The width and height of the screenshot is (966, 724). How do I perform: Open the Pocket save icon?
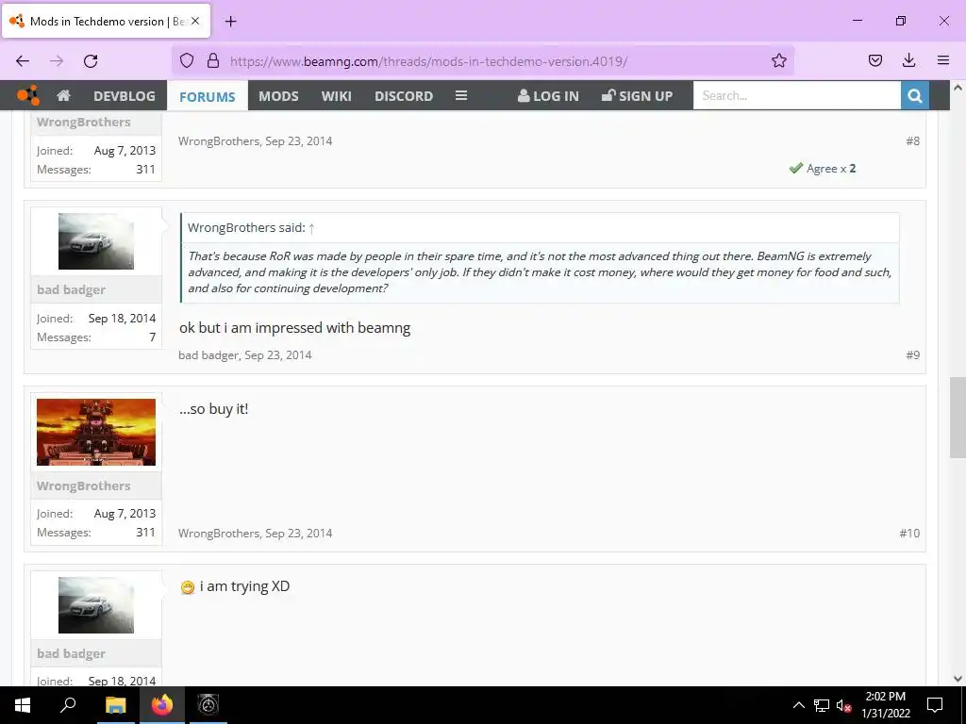874,60
